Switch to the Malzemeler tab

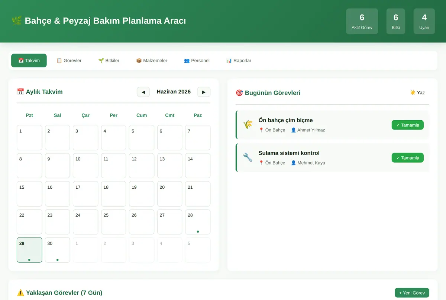(x=152, y=61)
